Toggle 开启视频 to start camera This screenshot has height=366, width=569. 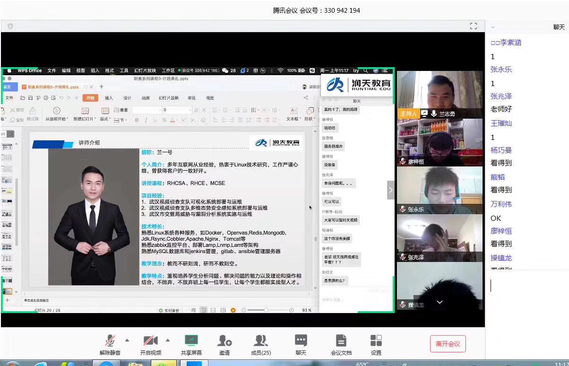(150, 340)
